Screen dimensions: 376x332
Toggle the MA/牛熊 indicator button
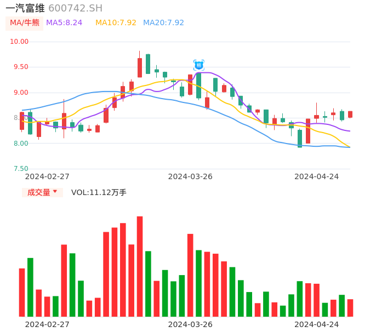coord(25,23)
